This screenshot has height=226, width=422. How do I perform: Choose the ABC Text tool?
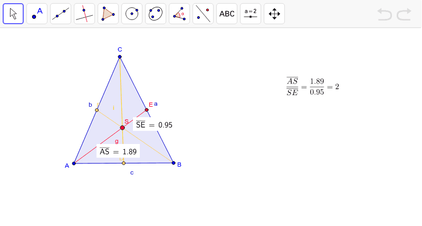pos(227,14)
